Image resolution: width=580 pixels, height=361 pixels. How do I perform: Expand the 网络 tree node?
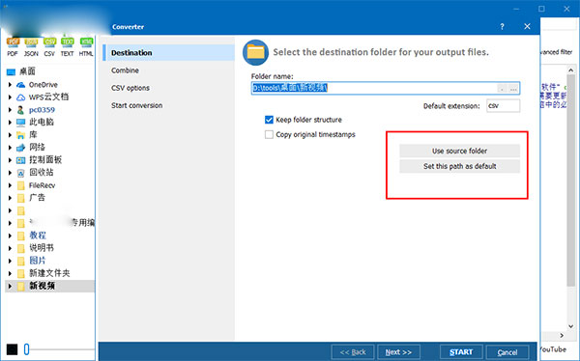(x=10, y=148)
